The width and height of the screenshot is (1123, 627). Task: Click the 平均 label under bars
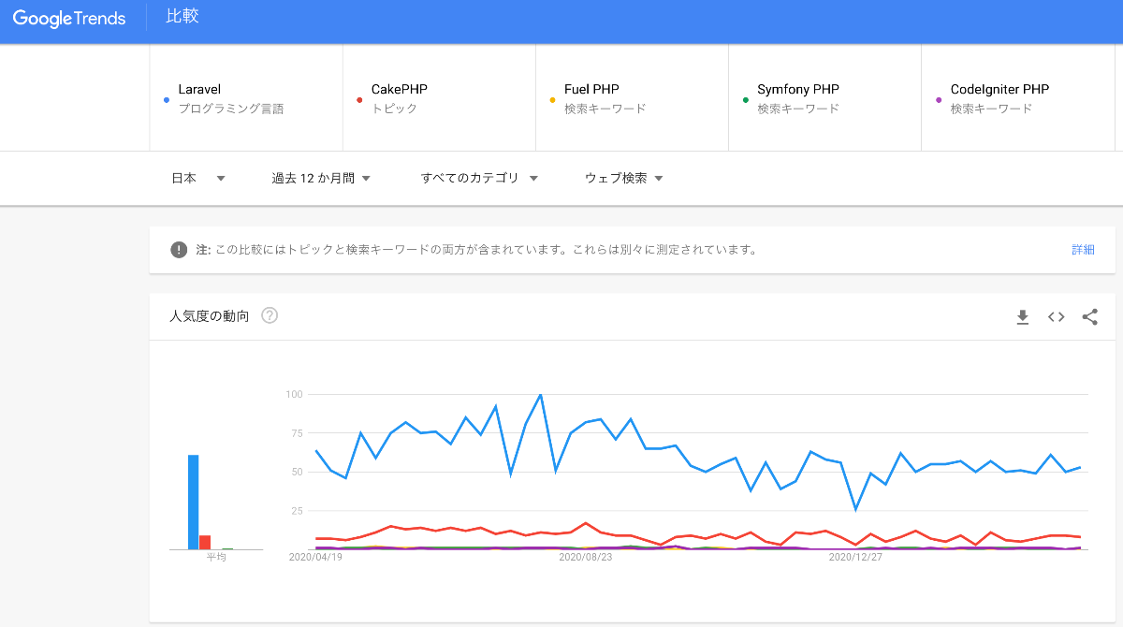pos(216,557)
